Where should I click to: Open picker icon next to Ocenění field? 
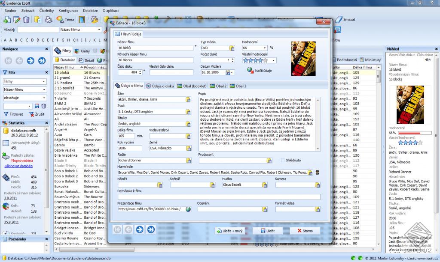[264, 209]
